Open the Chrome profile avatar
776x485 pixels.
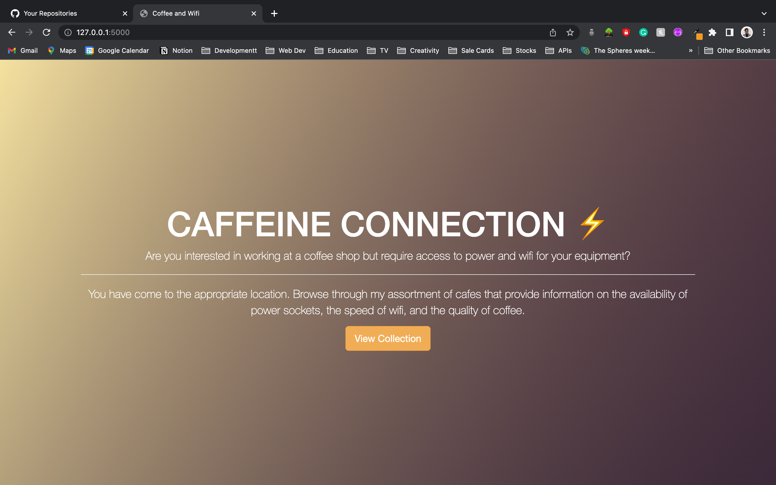747,32
